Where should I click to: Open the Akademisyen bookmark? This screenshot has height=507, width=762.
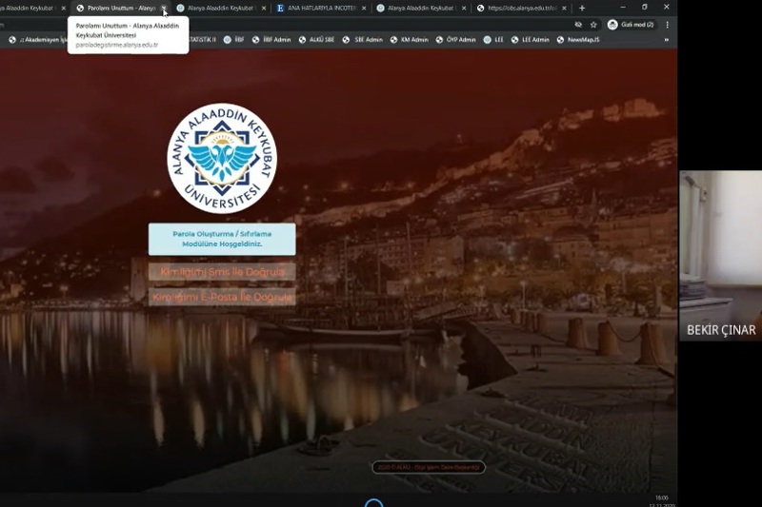[38, 40]
